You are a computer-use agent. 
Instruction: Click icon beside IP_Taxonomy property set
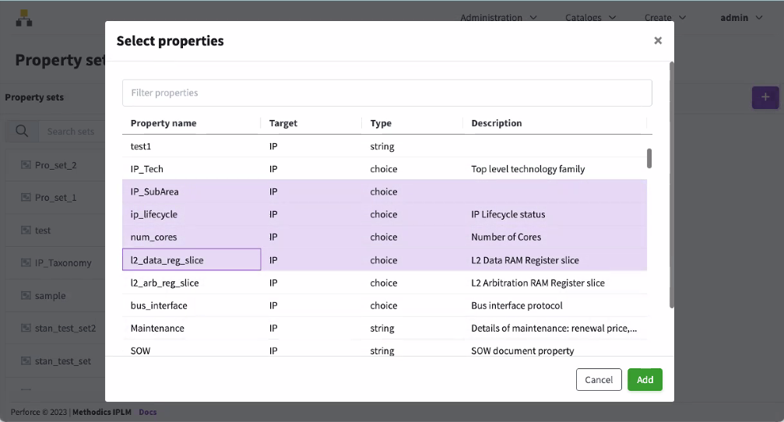[25, 263]
